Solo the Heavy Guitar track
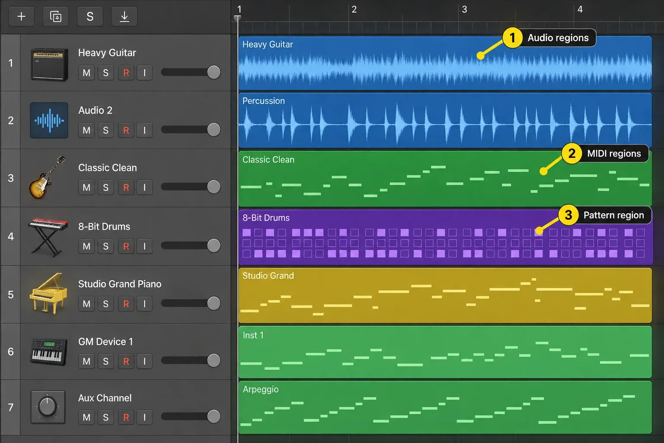 coord(106,73)
